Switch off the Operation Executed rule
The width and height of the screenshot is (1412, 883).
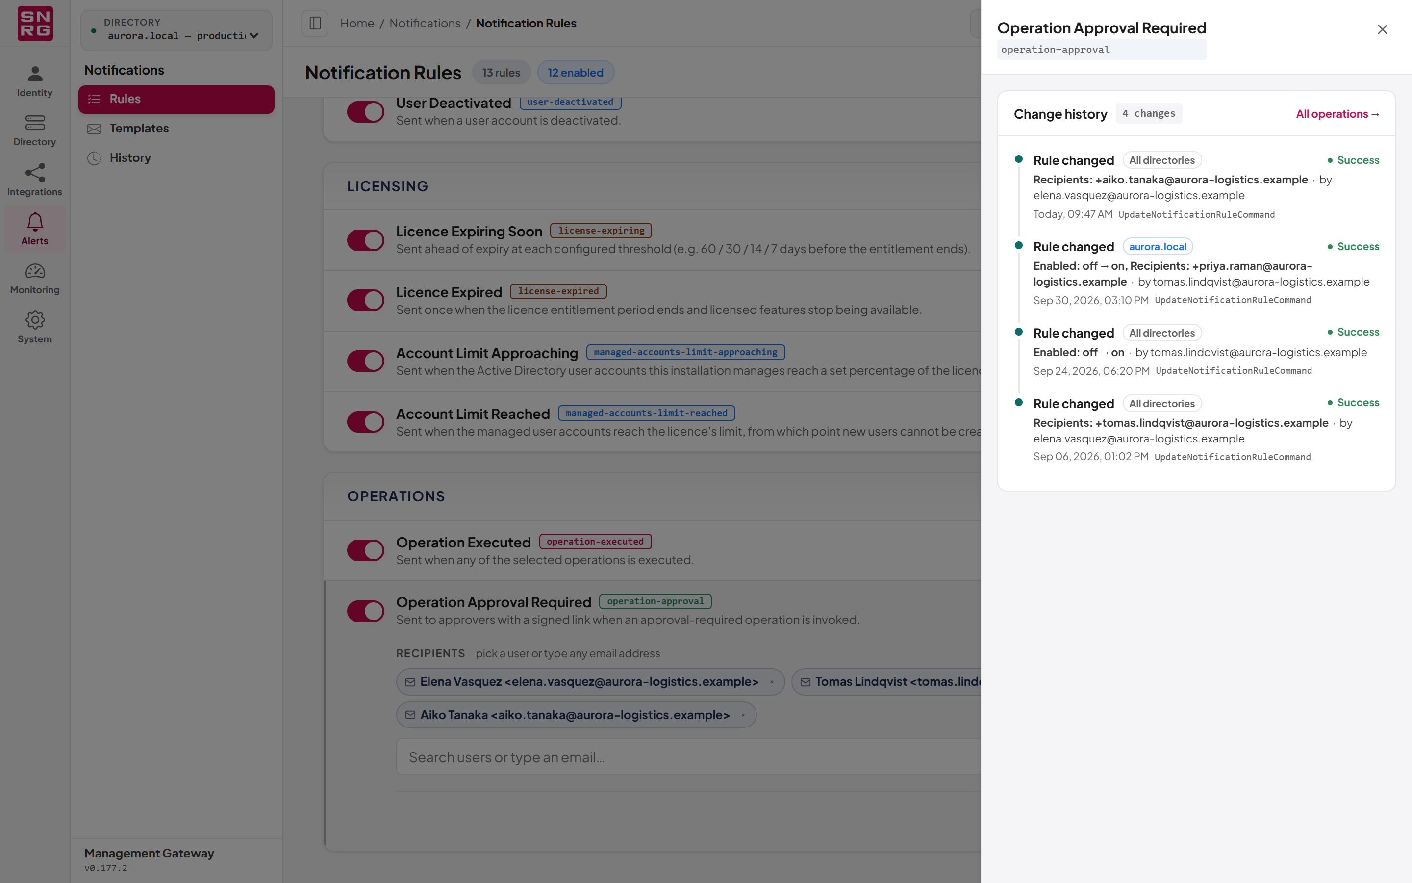[x=365, y=550]
